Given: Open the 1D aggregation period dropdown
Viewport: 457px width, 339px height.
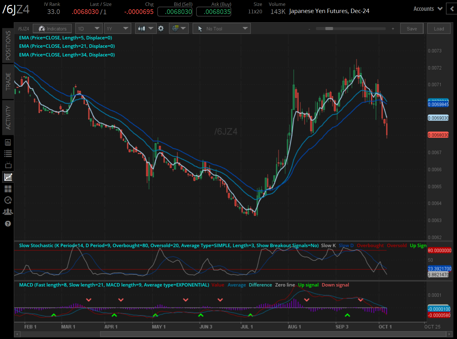Looking at the screenshot, I should [x=89, y=29].
